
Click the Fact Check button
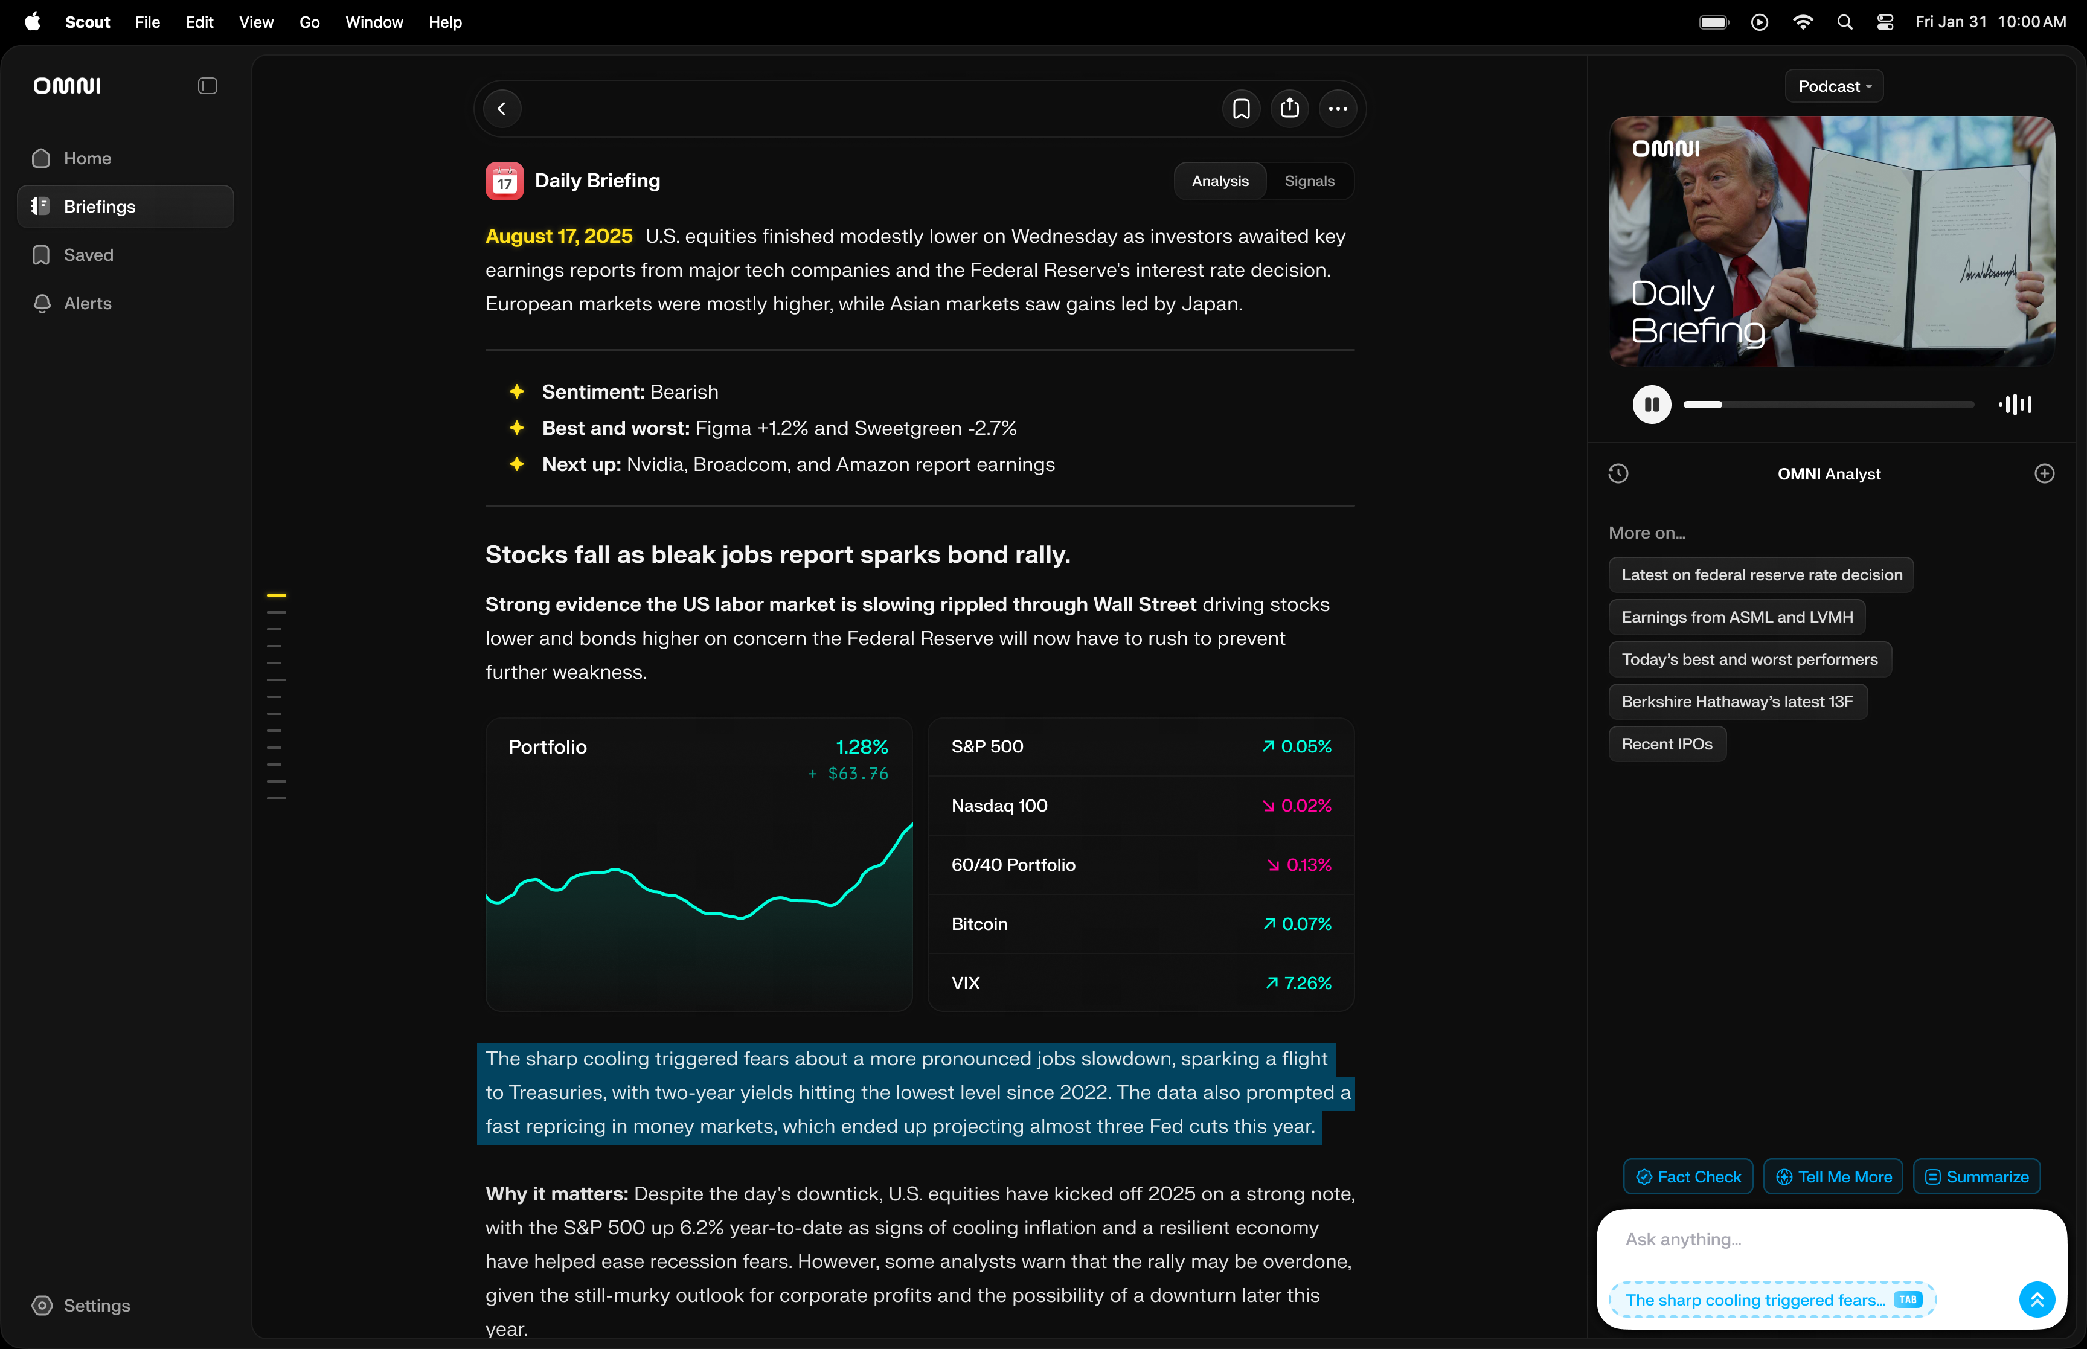click(1688, 1176)
